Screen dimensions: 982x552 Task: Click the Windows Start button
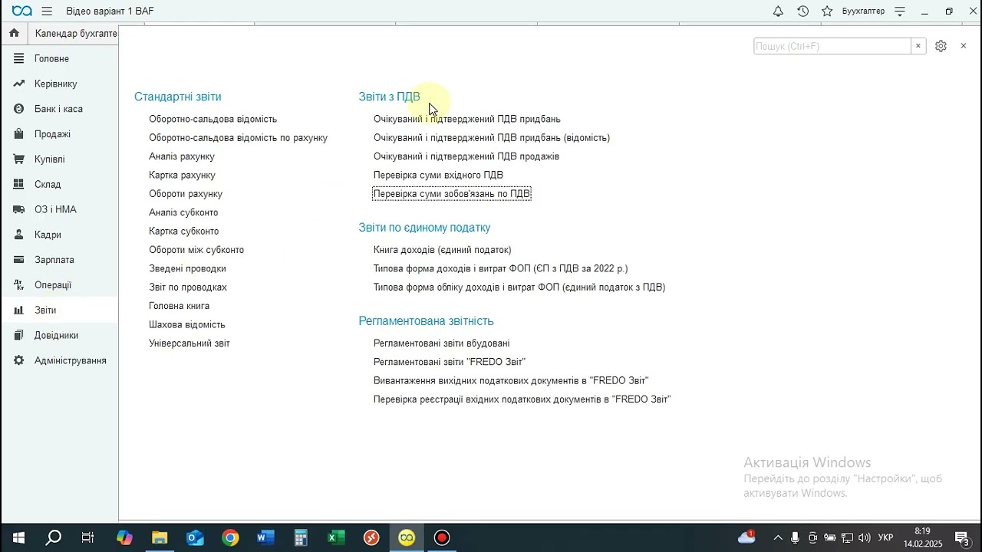(x=18, y=537)
